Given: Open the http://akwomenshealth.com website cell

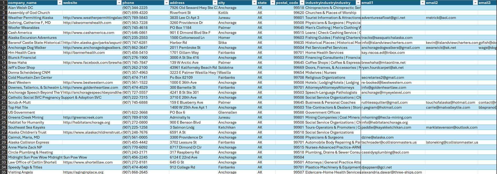Looking at the screenshot, I should 92,23.
